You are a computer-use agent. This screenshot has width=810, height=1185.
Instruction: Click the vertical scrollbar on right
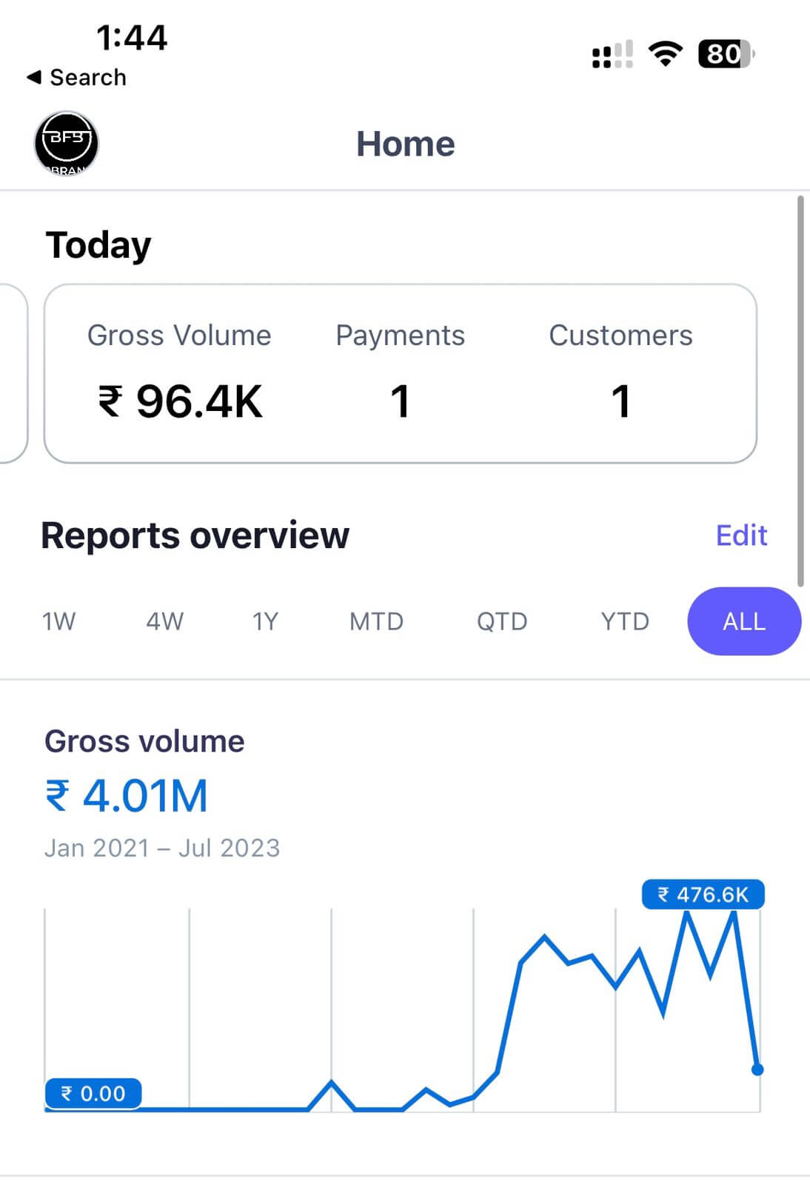pyautogui.click(x=800, y=391)
